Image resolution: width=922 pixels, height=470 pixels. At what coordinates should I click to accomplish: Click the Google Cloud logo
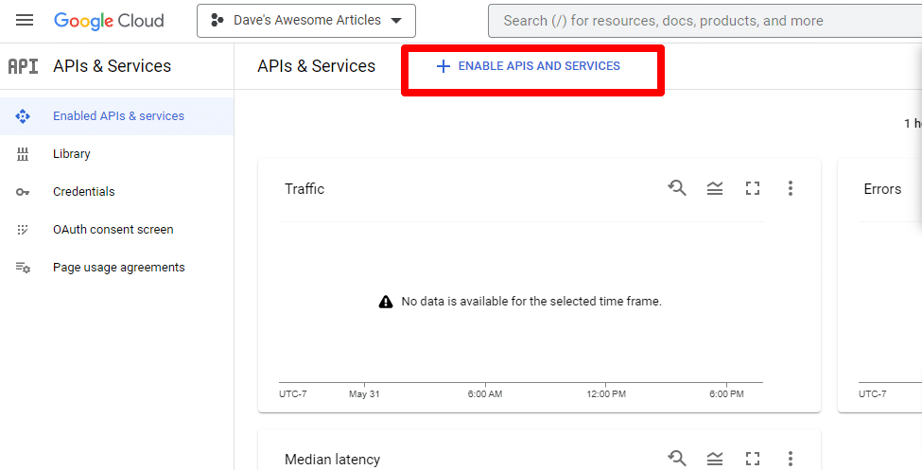pyautogui.click(x=109, y=21)
